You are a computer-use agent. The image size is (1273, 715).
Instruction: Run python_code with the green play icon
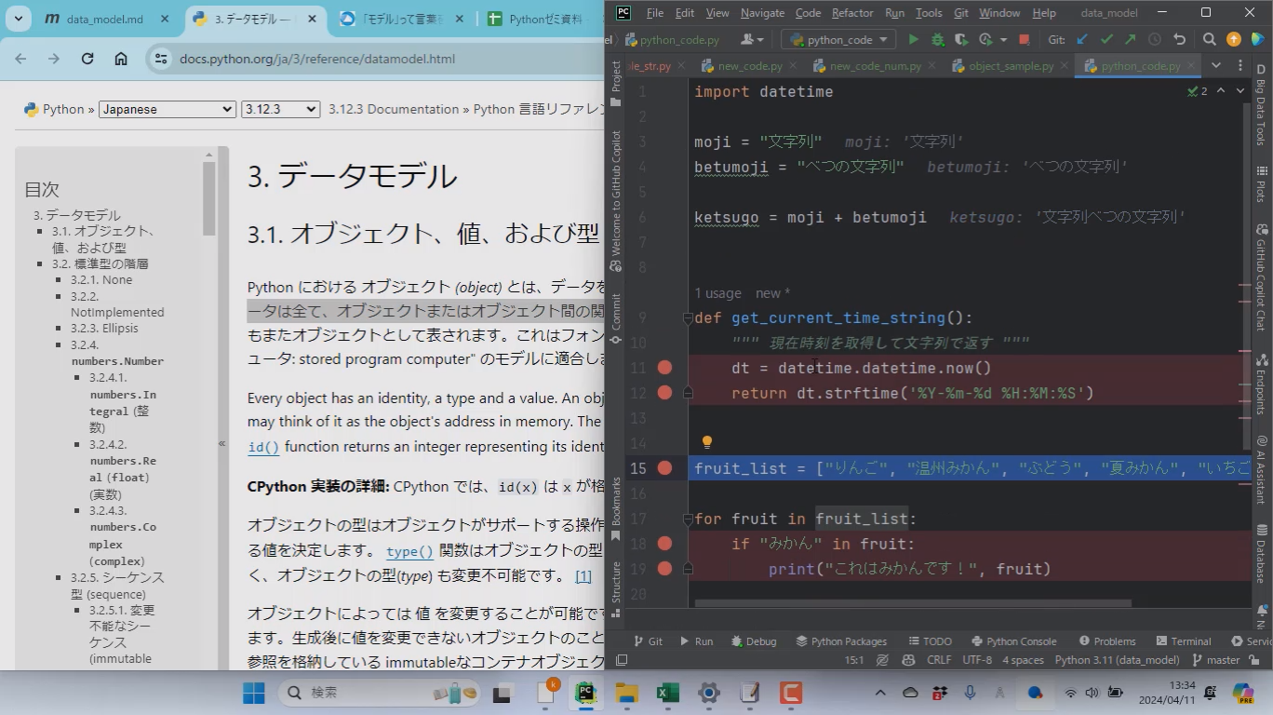coord(913,39)
